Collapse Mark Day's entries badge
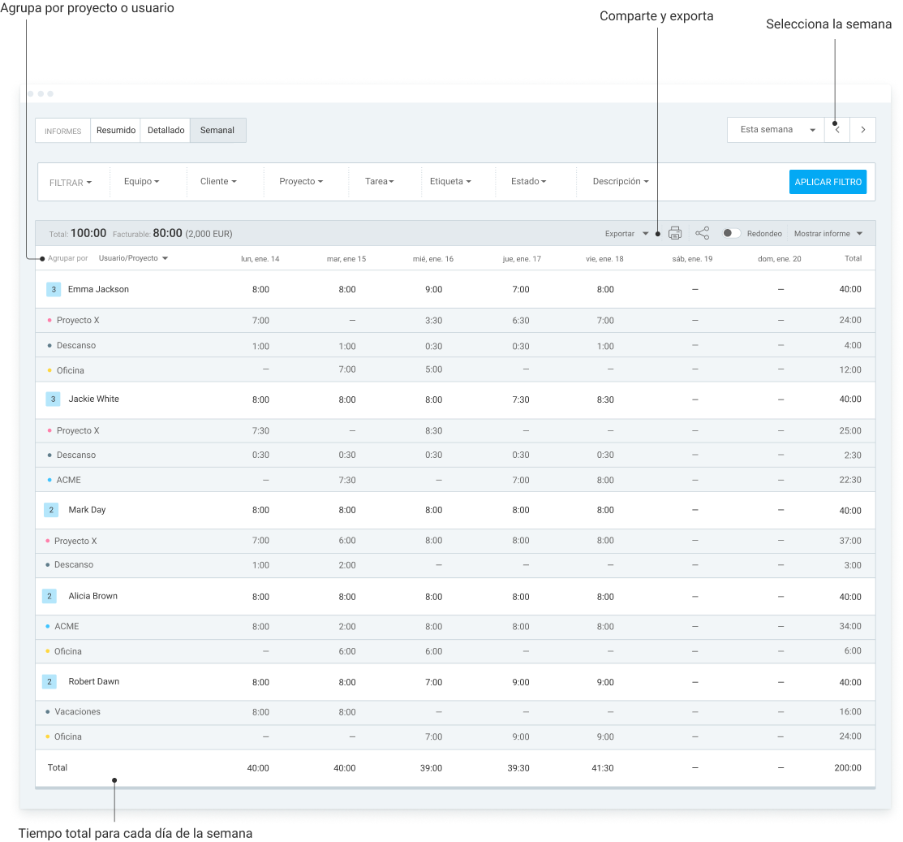This screenshot has width=903, height=842. [x=50, y=509]
